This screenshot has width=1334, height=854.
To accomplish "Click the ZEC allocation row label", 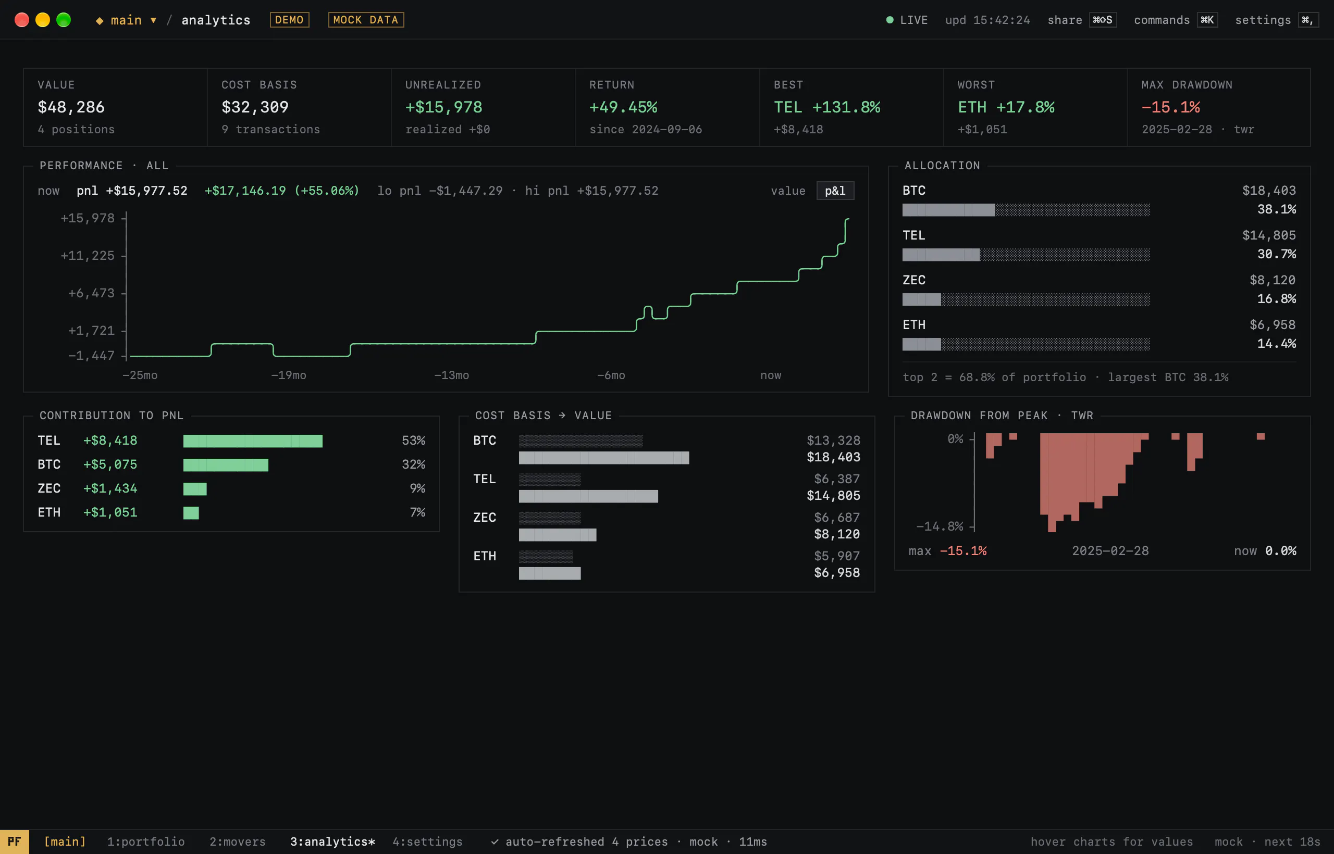I will [913, 280].
